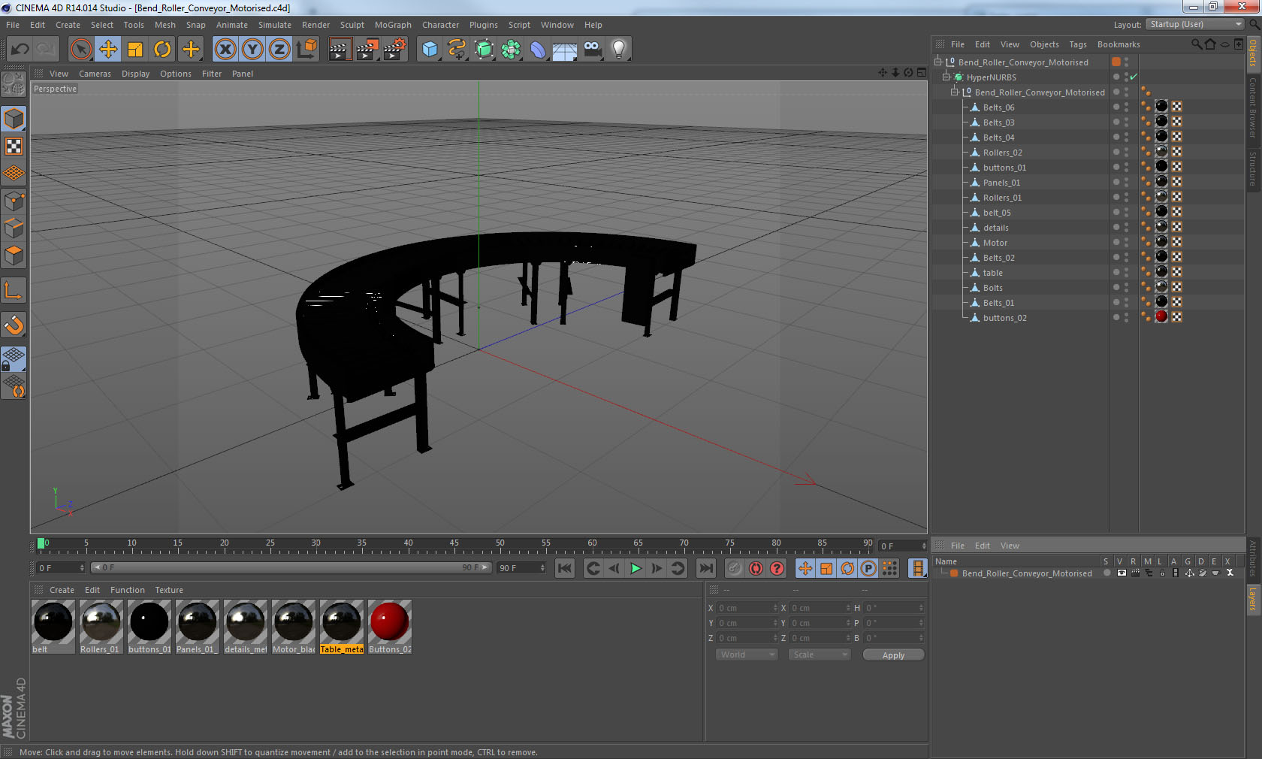Add a Light object icon

click(x=619, y=50)
